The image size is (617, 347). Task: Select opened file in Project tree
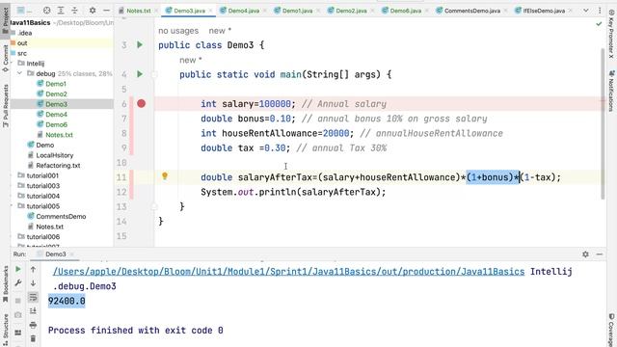point(46,11)
